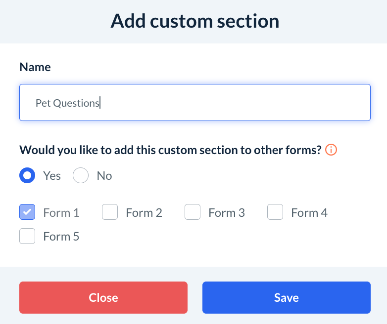Click the add to other forms question text
Viewport: 387px width, 324px height.
coord(170,150)
